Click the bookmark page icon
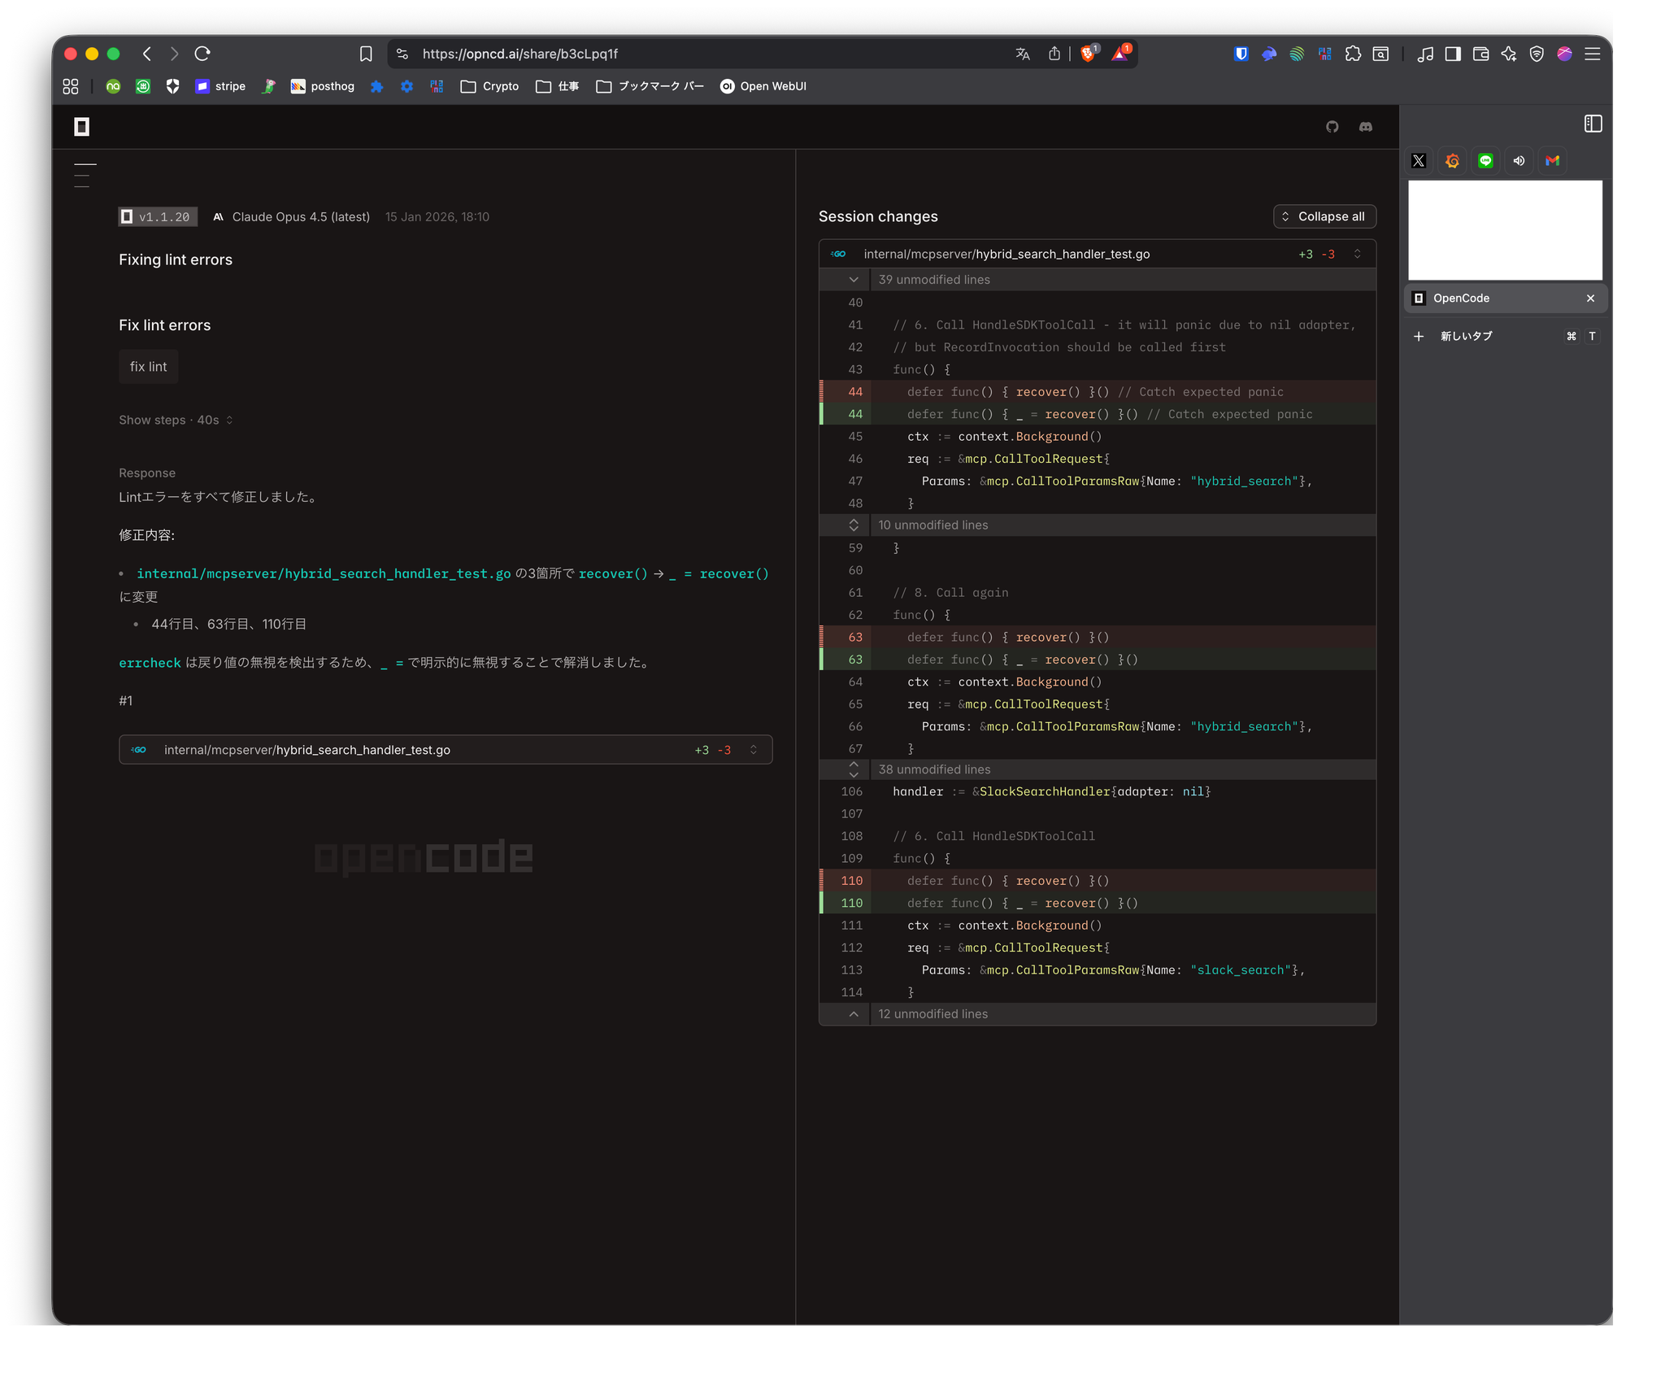This screenshot has height=1394, width=1665. tap(366, 54)
